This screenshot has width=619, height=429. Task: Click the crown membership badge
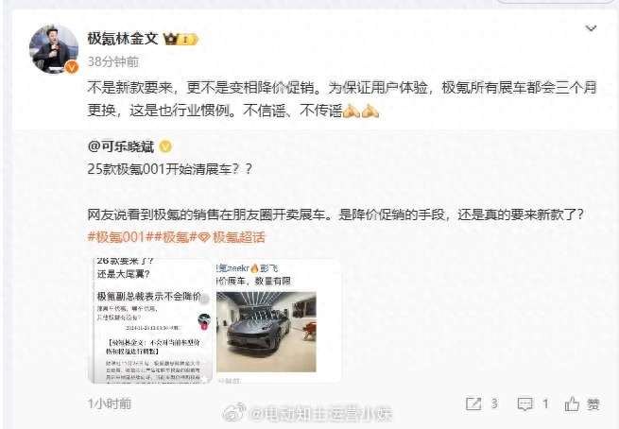tap(181, 39)
